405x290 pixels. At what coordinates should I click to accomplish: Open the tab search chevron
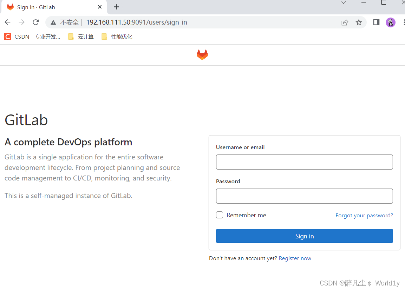click(x=344, y=2)
